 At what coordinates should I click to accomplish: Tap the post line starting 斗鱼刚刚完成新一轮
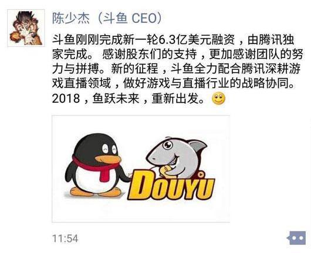point(173,40)
